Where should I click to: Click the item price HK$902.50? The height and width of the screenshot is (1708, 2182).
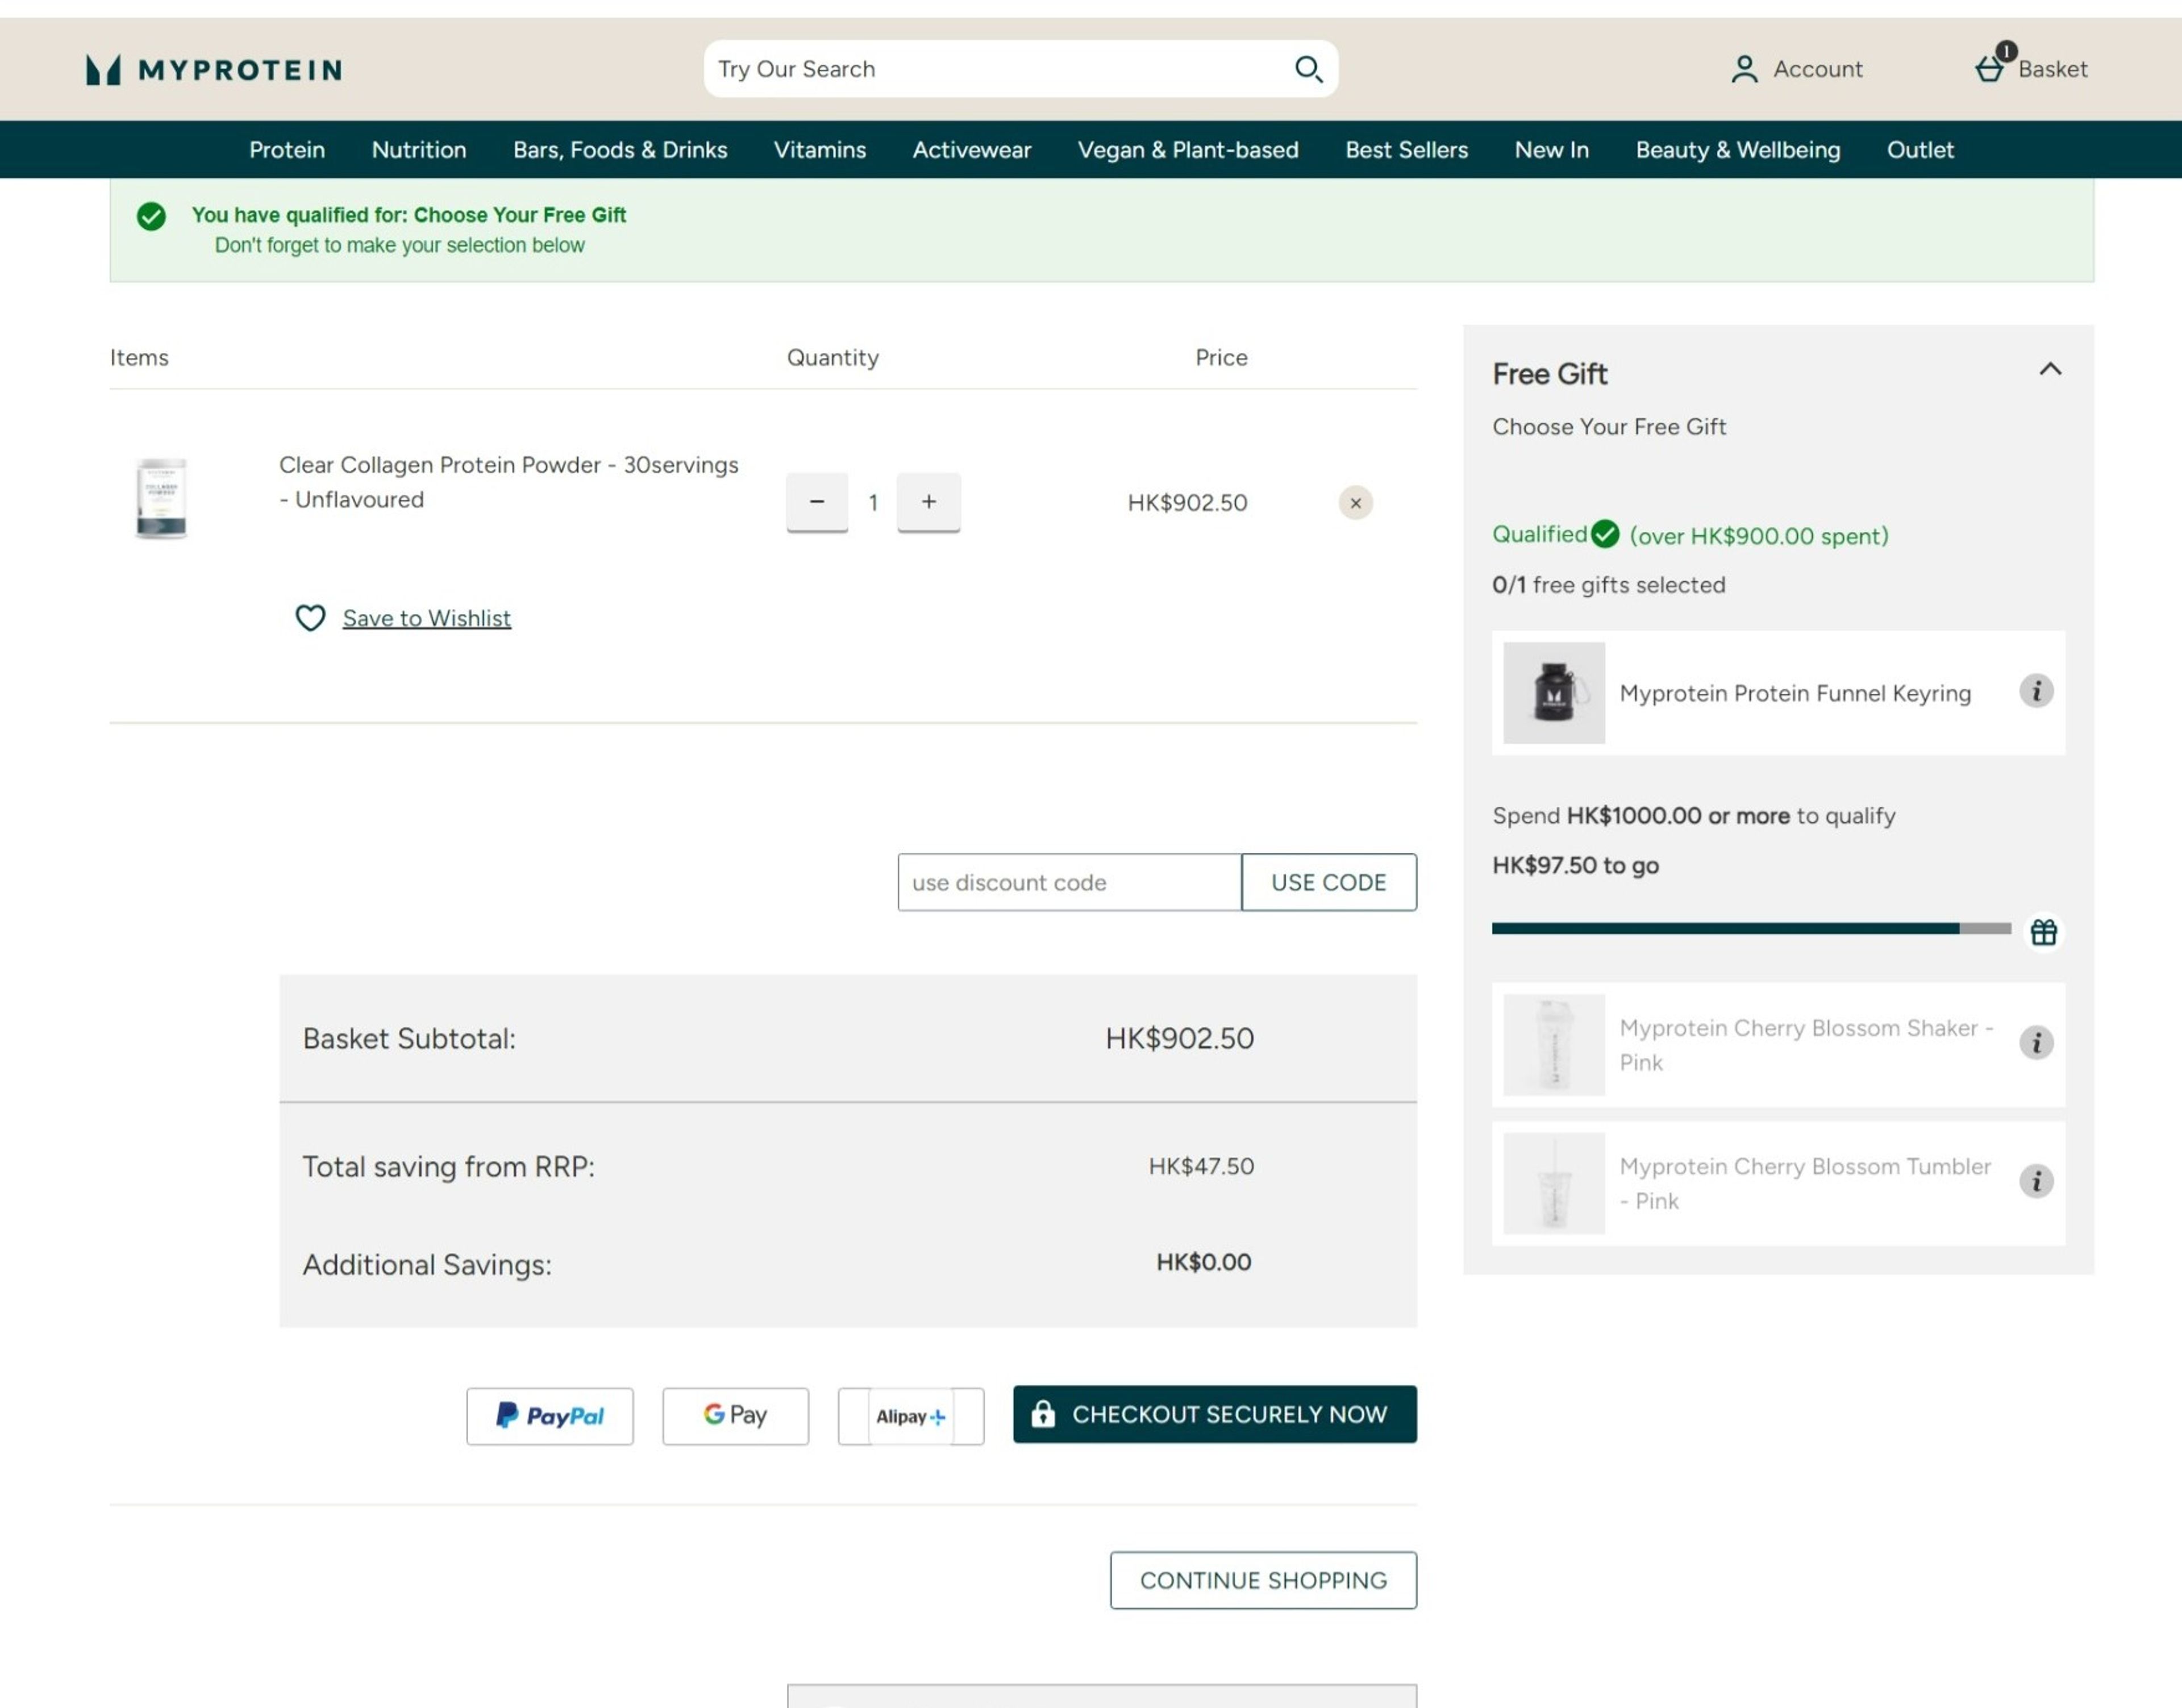1187,503
